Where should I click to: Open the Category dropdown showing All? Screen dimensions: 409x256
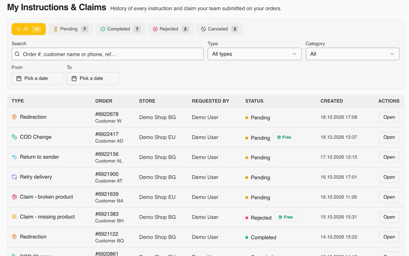point(352,54)
